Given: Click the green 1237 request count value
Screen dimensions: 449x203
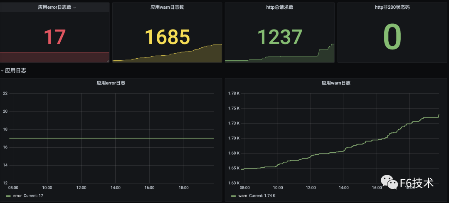Looking at the screenshot, I should point(279,37).
